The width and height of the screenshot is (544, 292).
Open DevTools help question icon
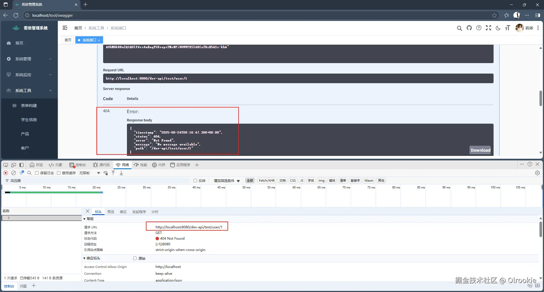click(x=530, y=164)
